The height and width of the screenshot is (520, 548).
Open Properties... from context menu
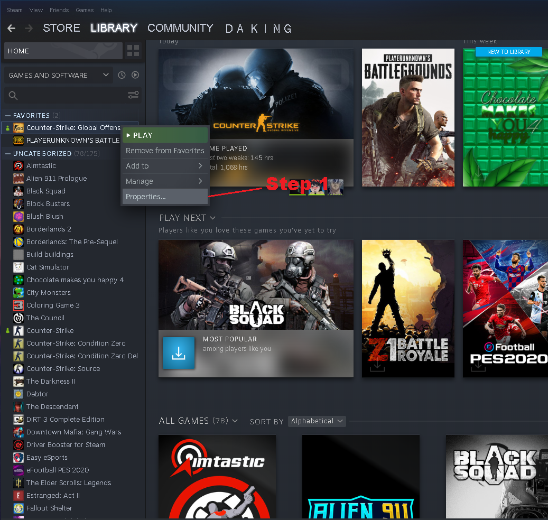[x=165, y=197]
